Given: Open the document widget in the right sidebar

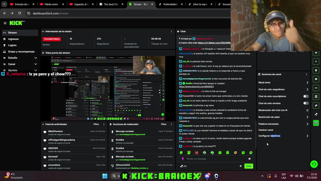Looking at the screenshot, I should coord(316,70).
